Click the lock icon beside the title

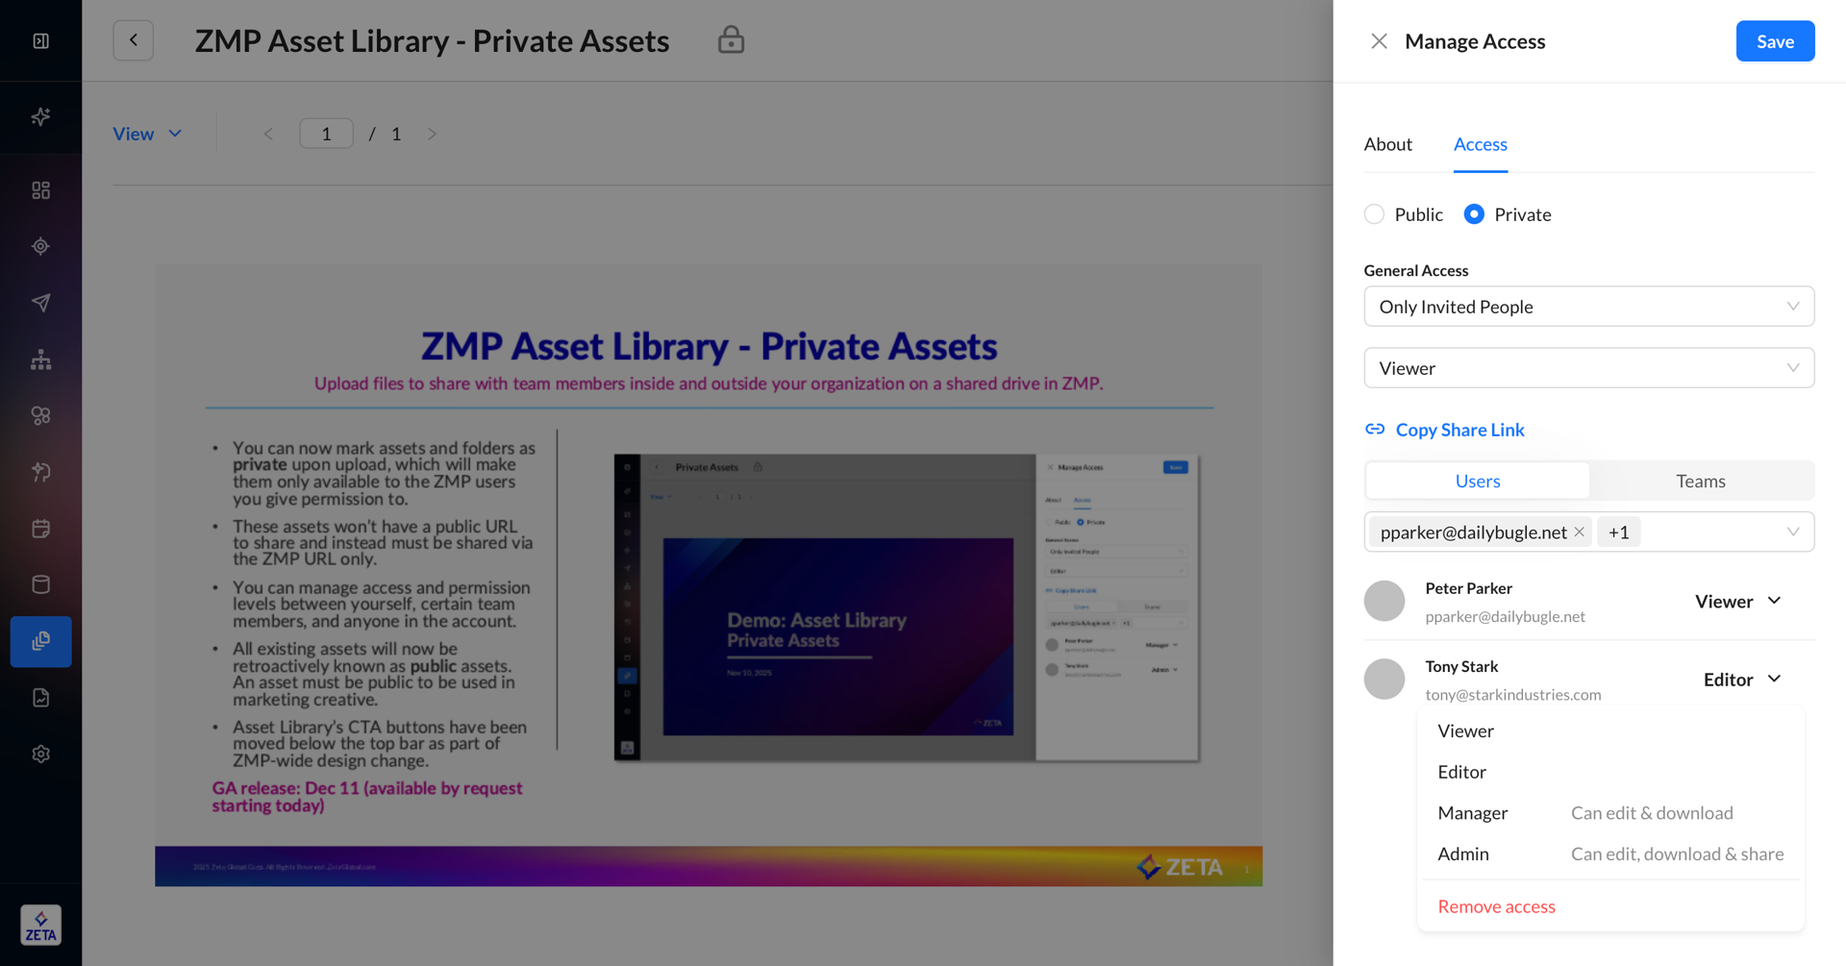(731, 40)
